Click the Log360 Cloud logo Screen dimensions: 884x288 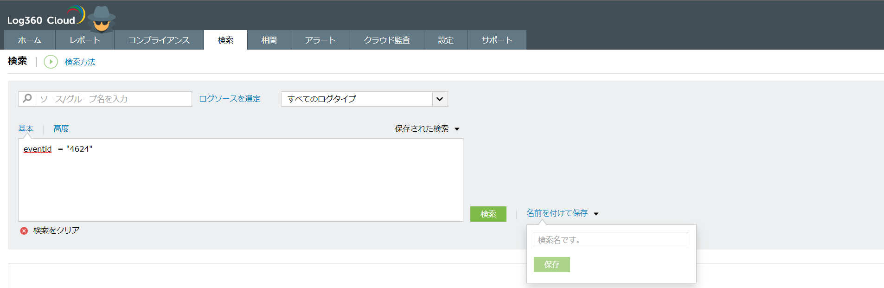46,16
